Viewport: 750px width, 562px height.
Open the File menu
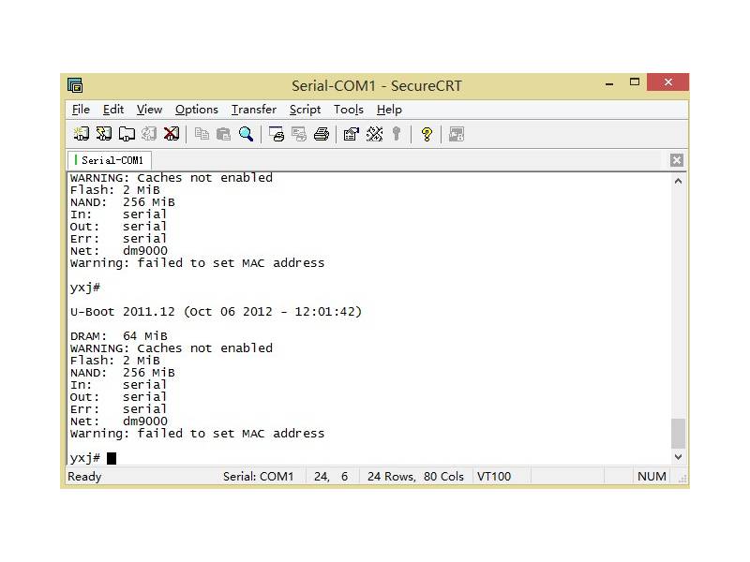(x=81, y=110)
